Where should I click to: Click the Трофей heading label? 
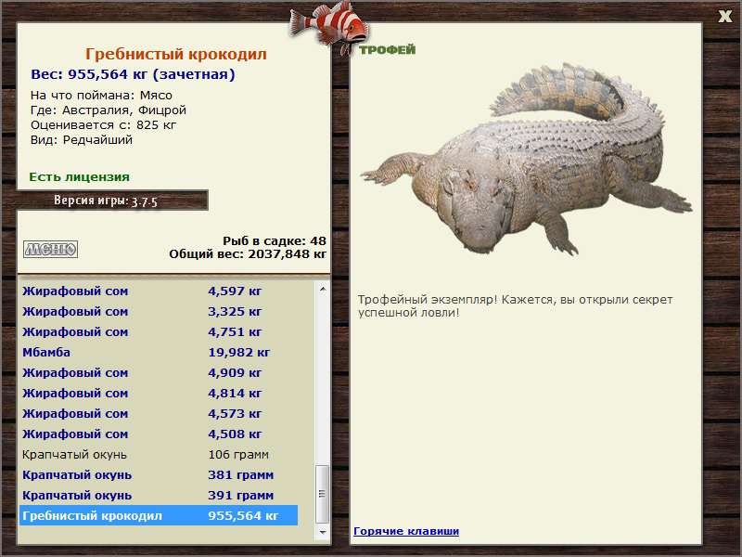pos(387,49)
